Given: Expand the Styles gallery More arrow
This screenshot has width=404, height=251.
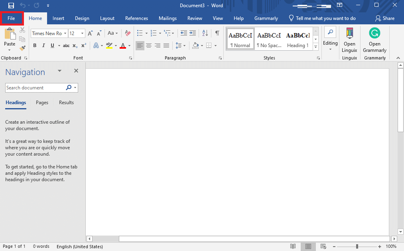Looking at the screenshot, I should click(315, 47).
